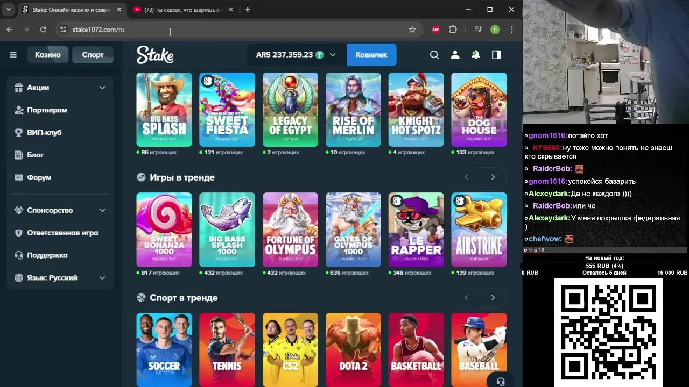Expand the Акции menu

[60, 88]
